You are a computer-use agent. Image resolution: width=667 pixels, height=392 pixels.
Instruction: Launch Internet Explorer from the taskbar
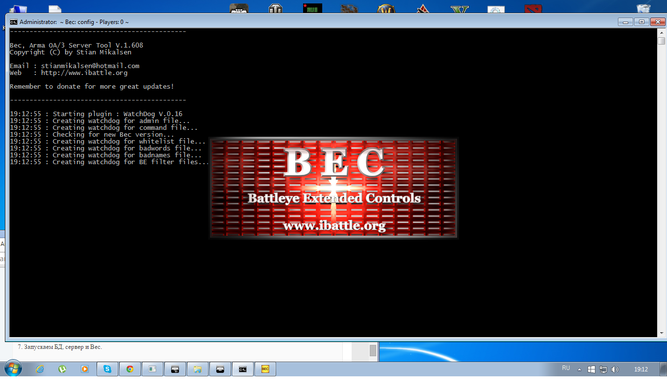point(40,369)
